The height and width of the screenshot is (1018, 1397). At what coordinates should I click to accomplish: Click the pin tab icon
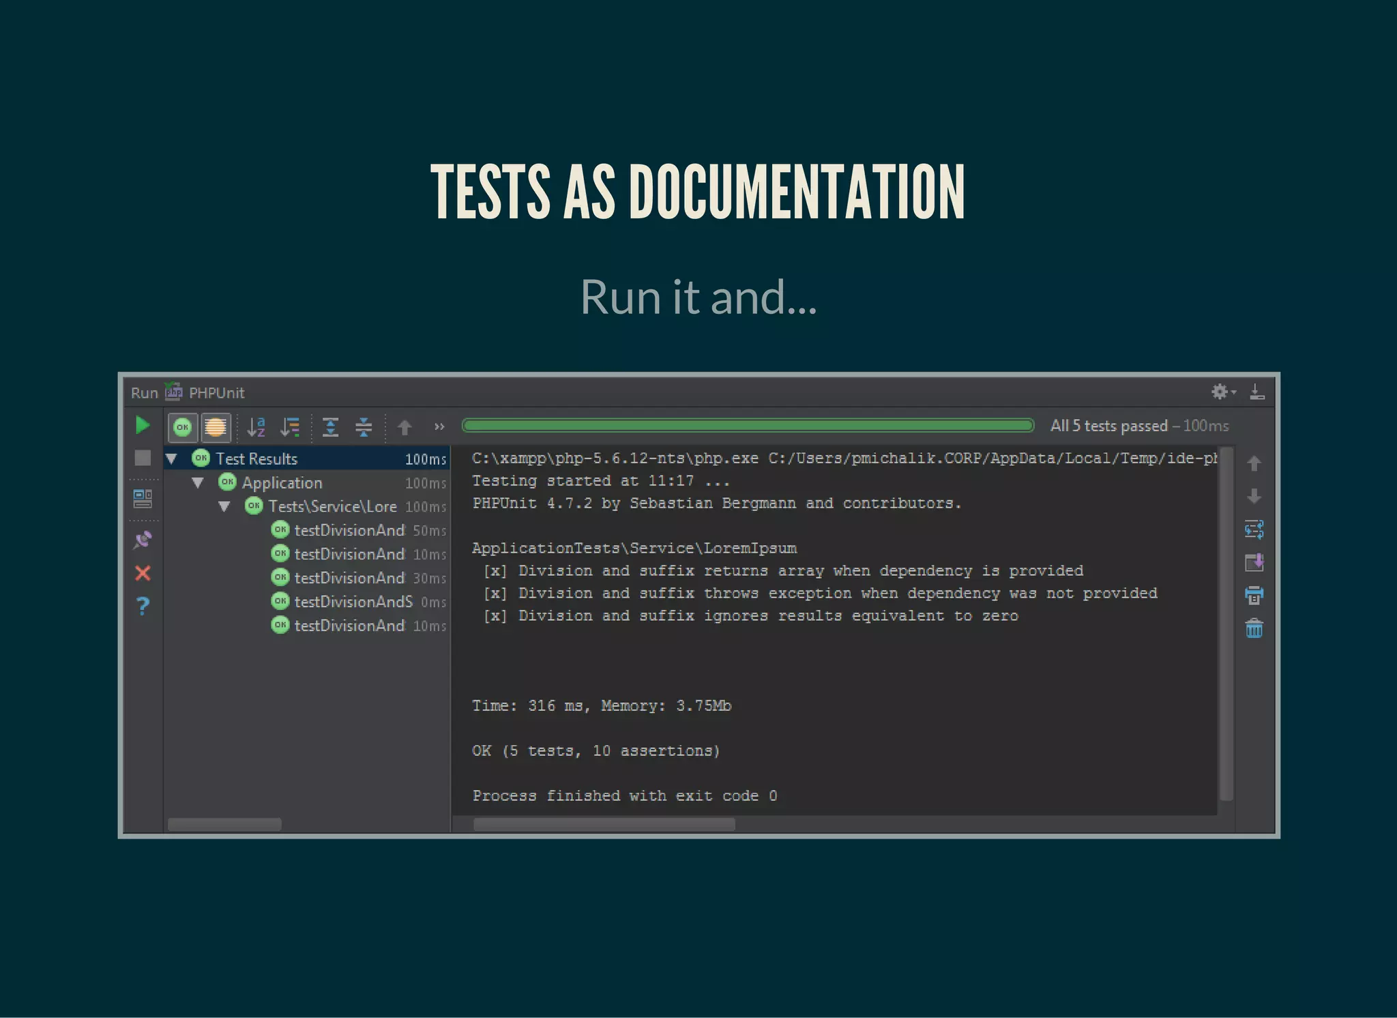(x=143, y=540)
